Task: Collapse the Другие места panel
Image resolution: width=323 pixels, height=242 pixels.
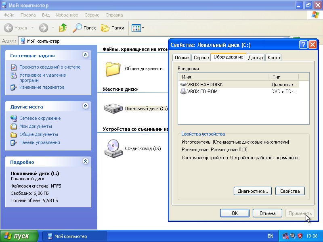Action: point(86,106)
